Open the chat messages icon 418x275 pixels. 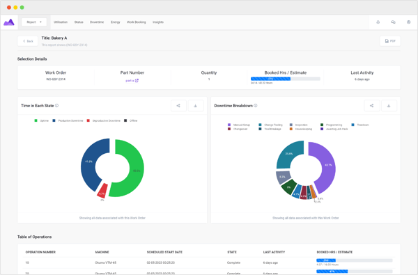[x=393, y=22]
